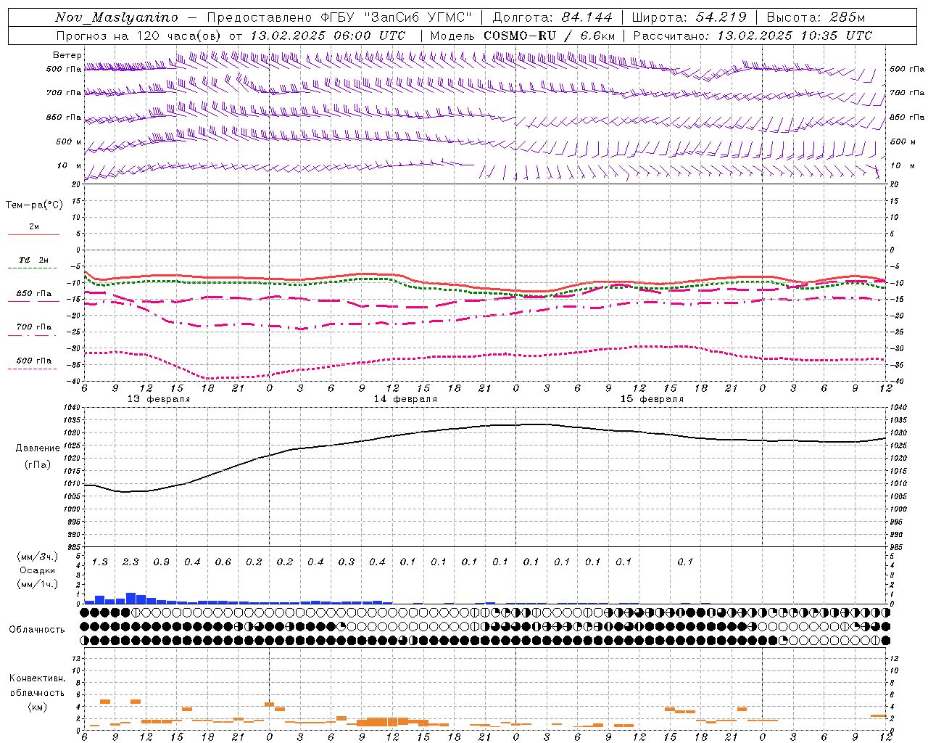Click the '(мм/3ч.)' precipitation unit label

(38, 557)
